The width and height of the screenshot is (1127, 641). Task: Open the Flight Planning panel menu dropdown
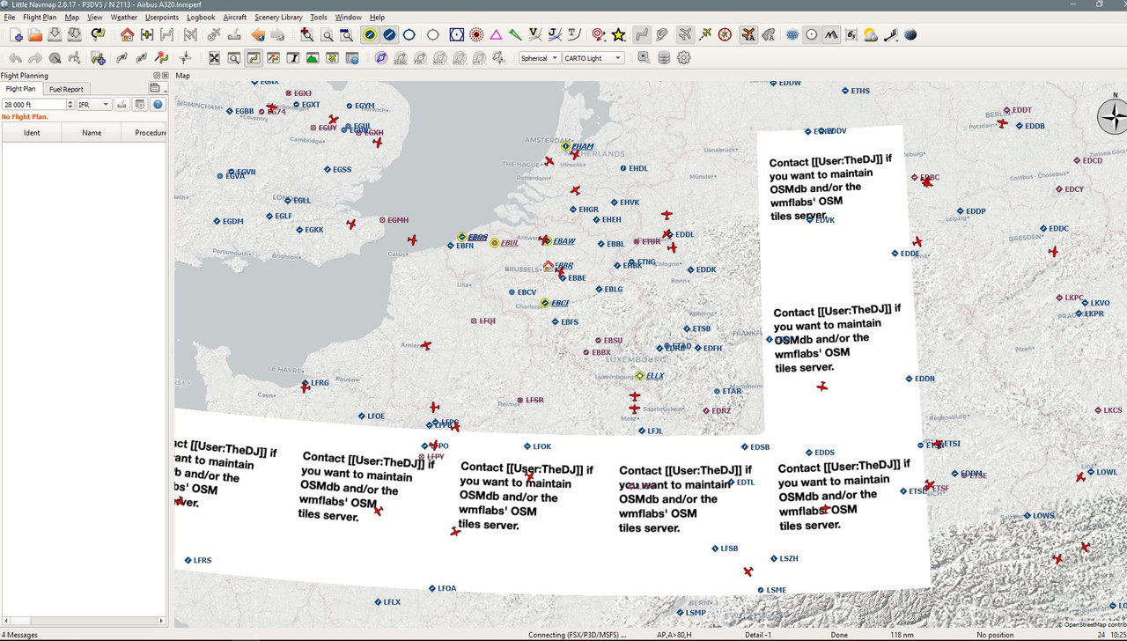pyautogui.click(x=158, y=89)
